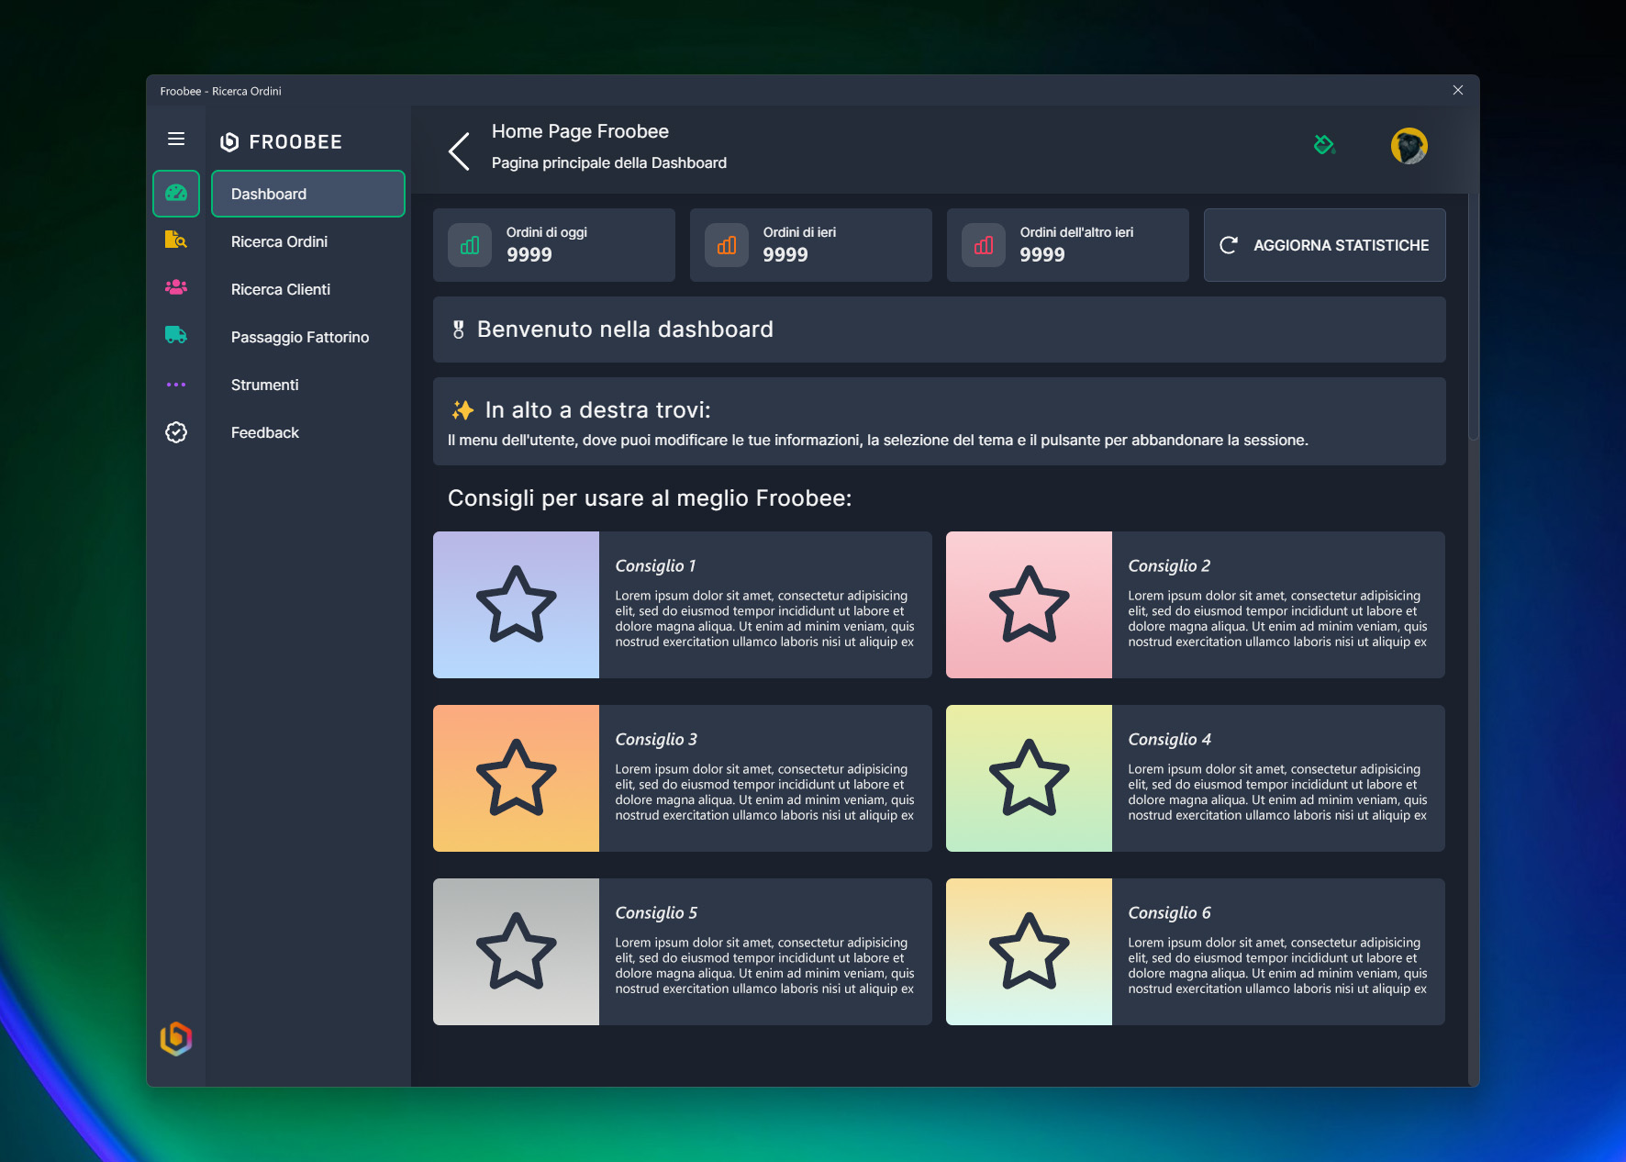Click the Consiglio 1 purple star thumbnail
Screen dimensions: 1626x1162
pos(516,605)
